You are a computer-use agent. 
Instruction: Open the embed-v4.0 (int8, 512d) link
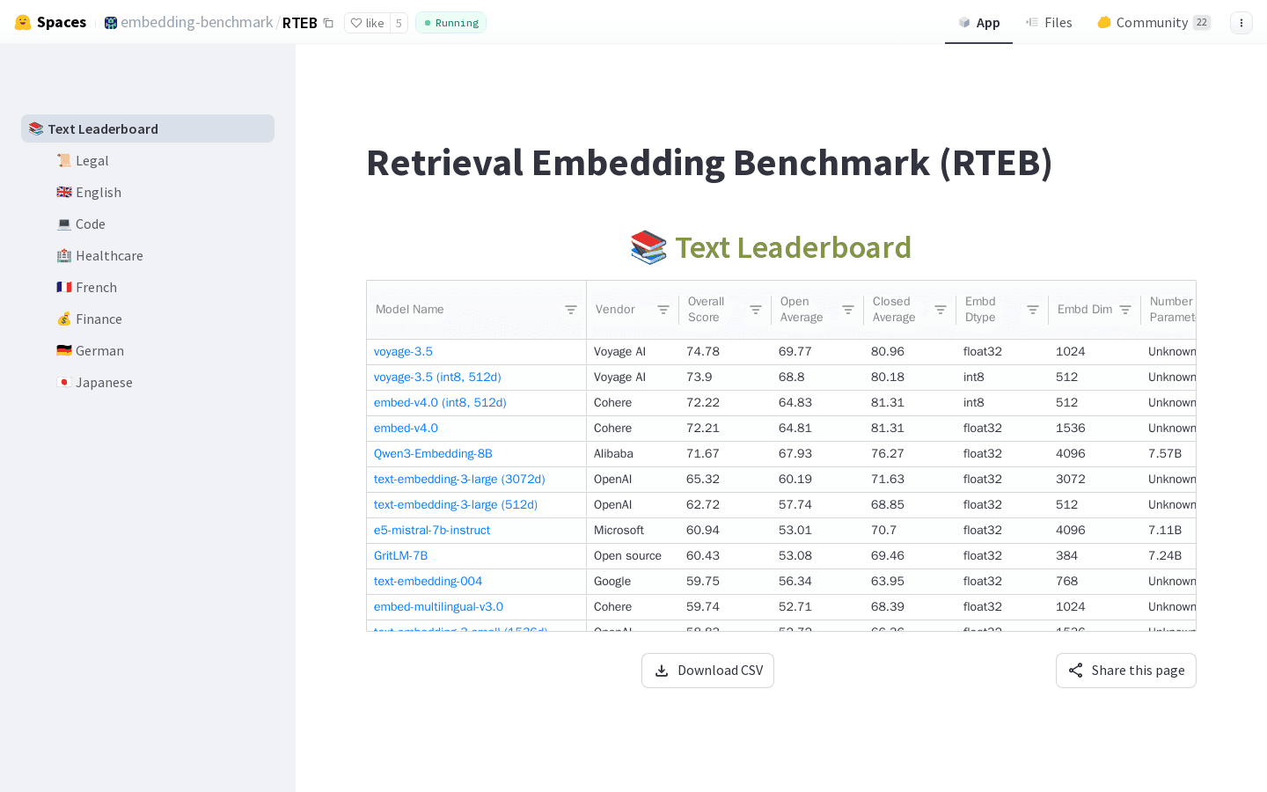440,402
